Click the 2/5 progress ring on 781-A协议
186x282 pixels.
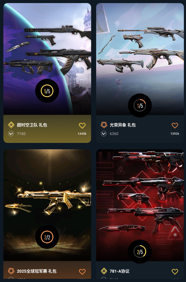[140, 252]
